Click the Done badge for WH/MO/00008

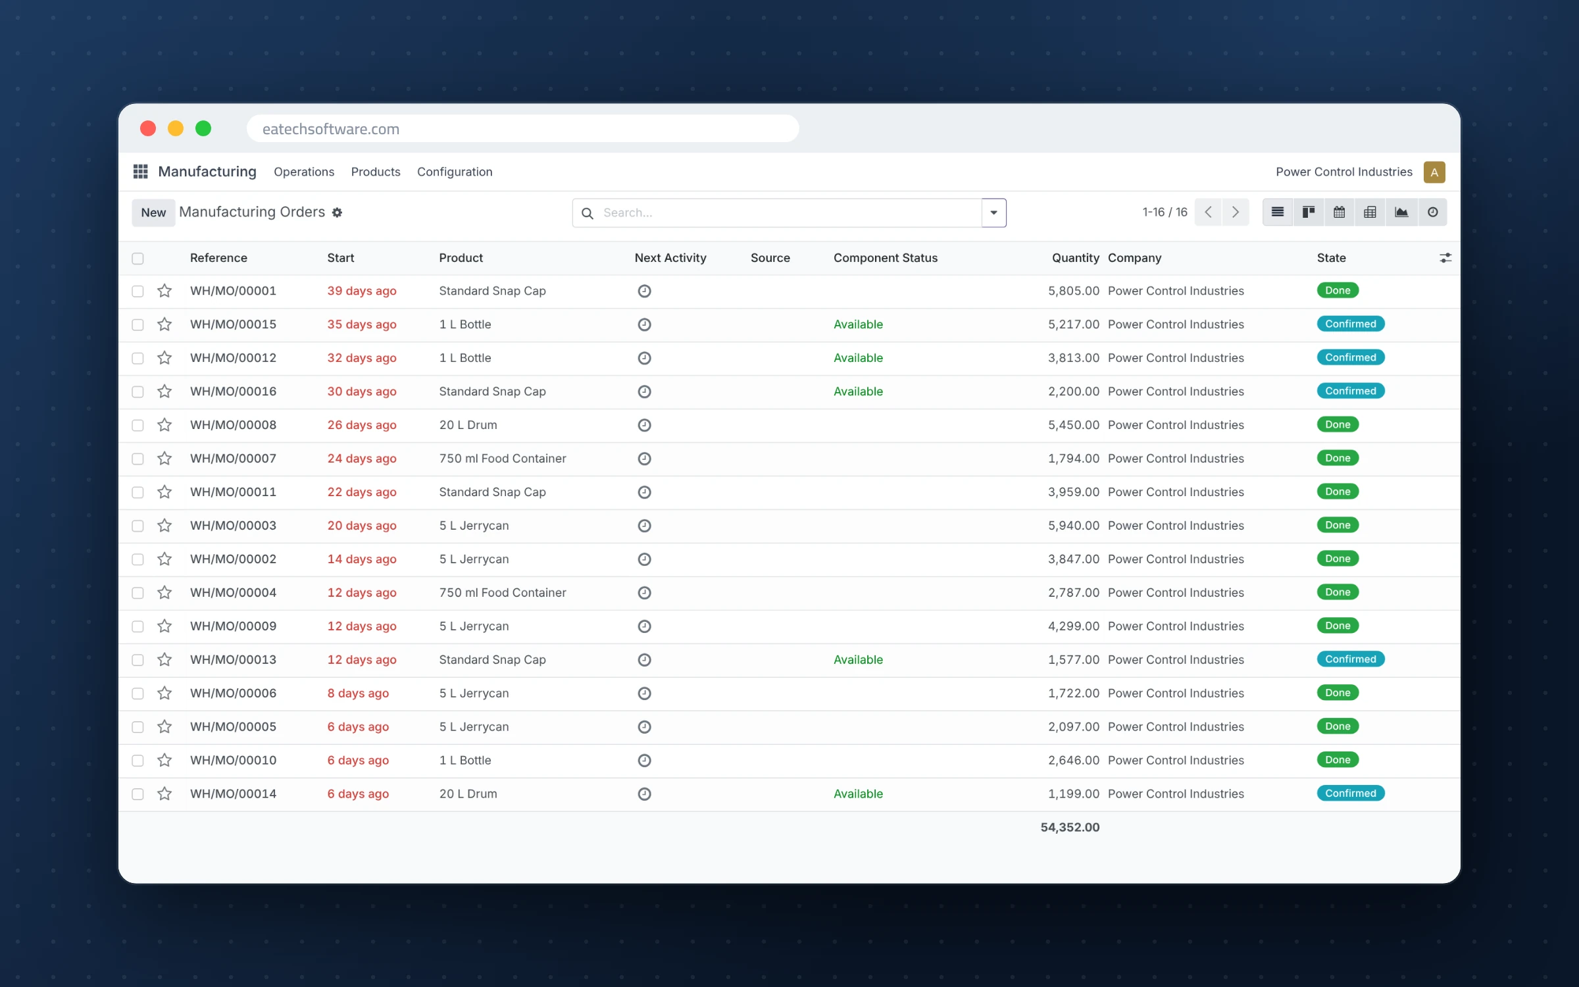click(x=1338, y=424)
